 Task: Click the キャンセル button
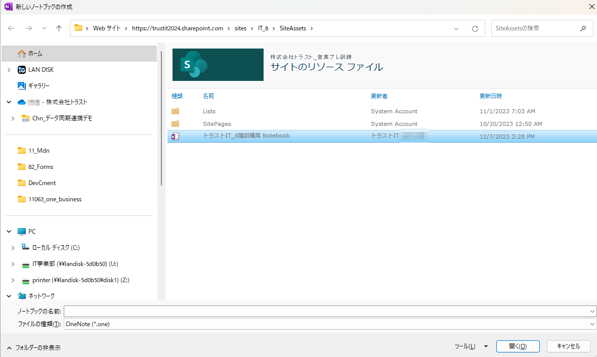tap(568, 346)
